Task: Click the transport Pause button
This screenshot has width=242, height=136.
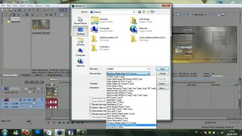Action: 68,122
